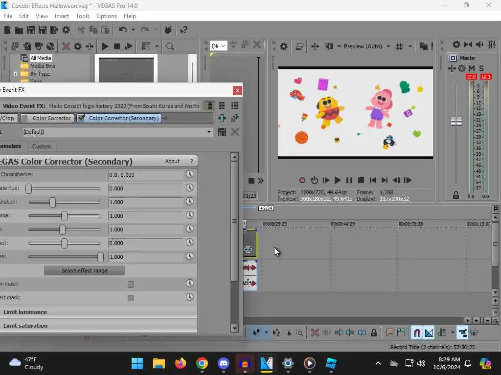Open the undo history dropdown arrow
501x375 pixels.
click(133, 30)
